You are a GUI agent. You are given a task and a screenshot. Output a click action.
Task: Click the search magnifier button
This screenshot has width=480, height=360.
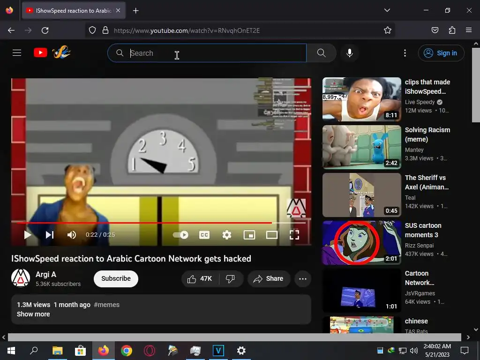[321, 53]
